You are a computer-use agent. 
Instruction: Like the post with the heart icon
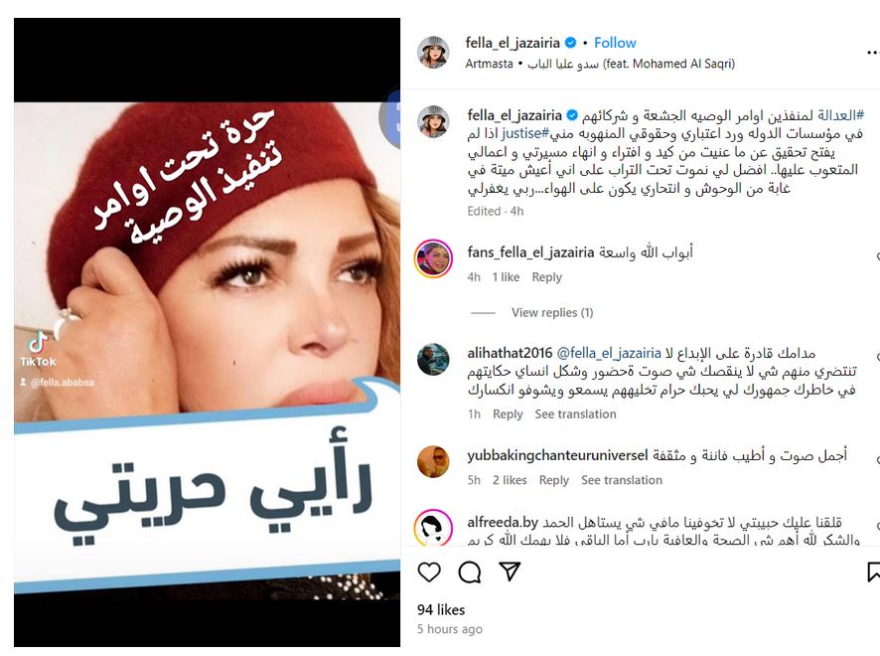[x=429, y=572]
